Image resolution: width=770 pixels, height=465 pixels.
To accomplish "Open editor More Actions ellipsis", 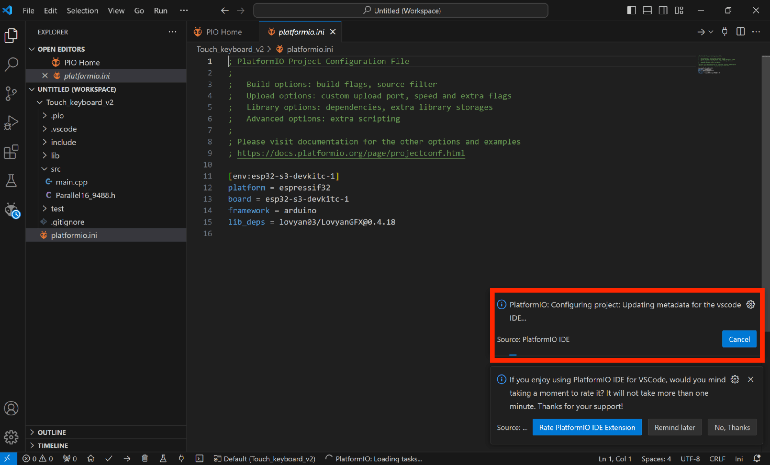I will (x=756, y=31).
